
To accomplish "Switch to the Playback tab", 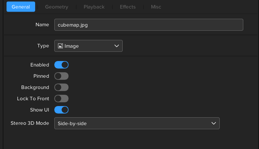I will [x=94, y=7].
